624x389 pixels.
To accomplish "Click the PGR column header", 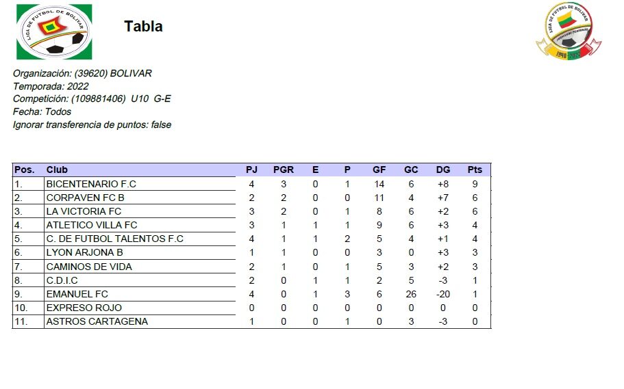I will pyautogui.click(x=284, y=170).
